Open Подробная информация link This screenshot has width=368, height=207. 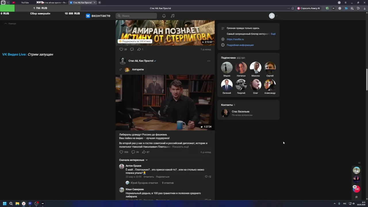[x=240, y=45]
